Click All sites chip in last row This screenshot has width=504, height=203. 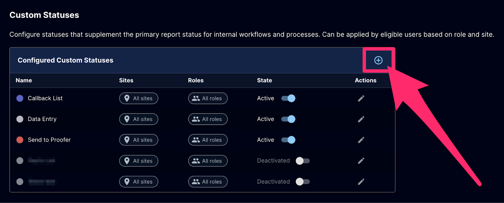[139, 182]
